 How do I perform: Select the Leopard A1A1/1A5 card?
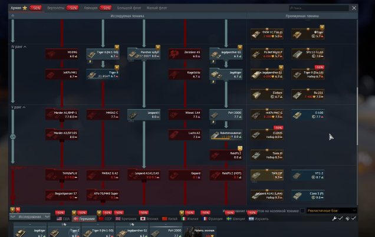pos(143,175)
